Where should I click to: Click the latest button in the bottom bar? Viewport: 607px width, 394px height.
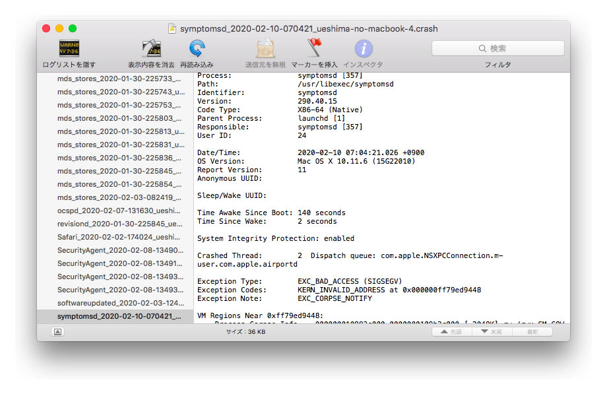(532, 331)
